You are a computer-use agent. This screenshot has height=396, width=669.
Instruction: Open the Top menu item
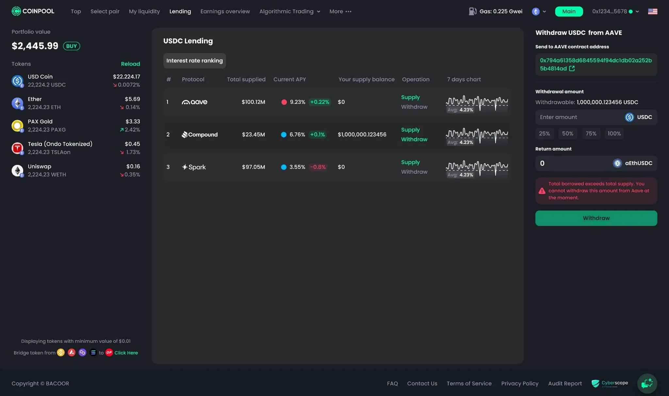(76, 11)
